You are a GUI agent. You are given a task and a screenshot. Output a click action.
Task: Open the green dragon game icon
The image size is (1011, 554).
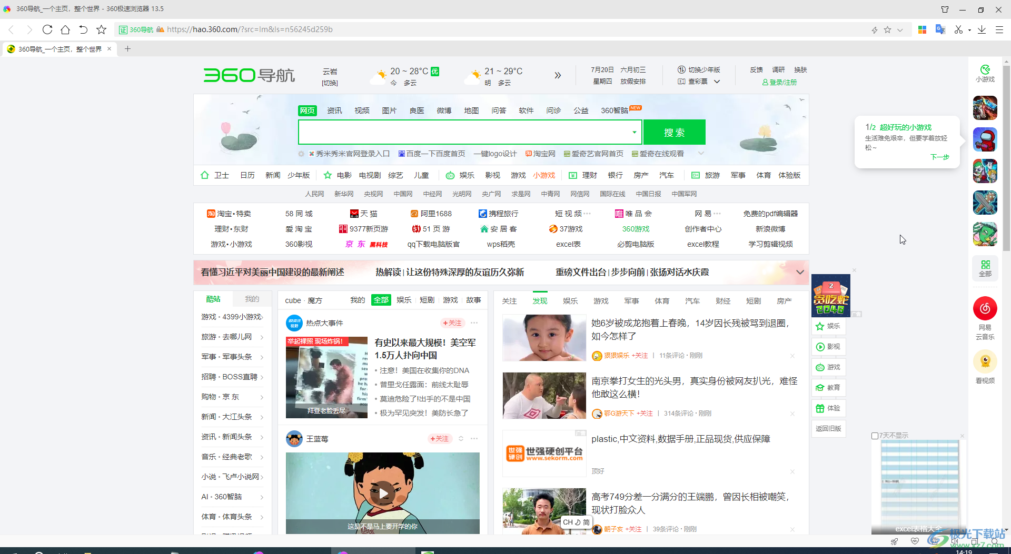coord(985,234)
